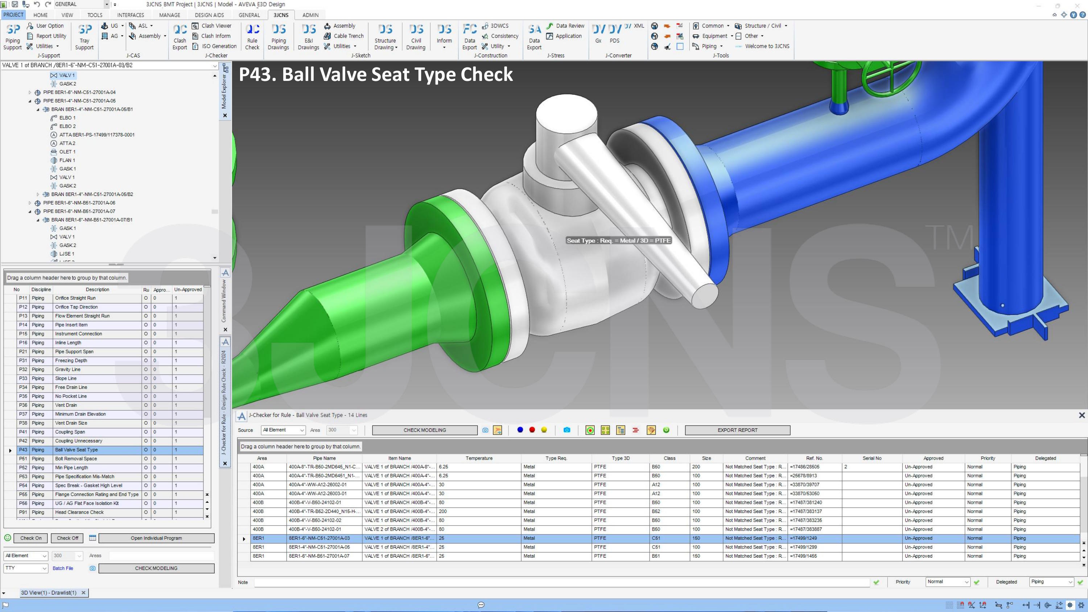
Task: Click the green-red target icon in checker toolbar
Action: pos(590,430)
